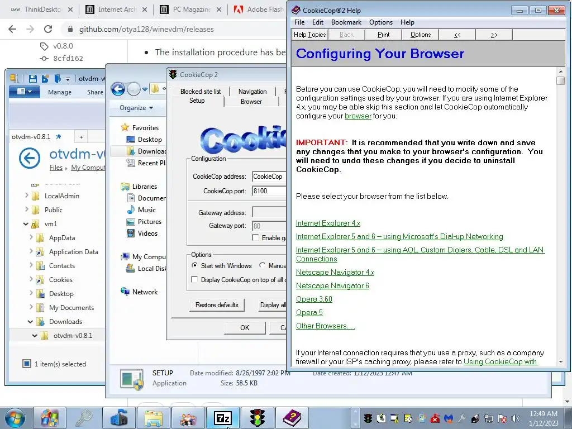
Task: Open the Organize dropdown in Explorer
Action: (x=136, y=108)
